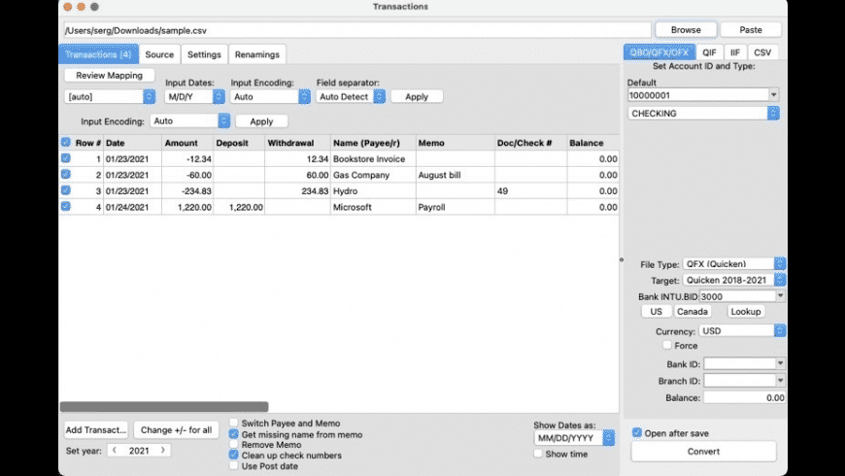Screen dimensions: 845x476
Task: Click Change +/- for all button
Action: tap(176, 429)
